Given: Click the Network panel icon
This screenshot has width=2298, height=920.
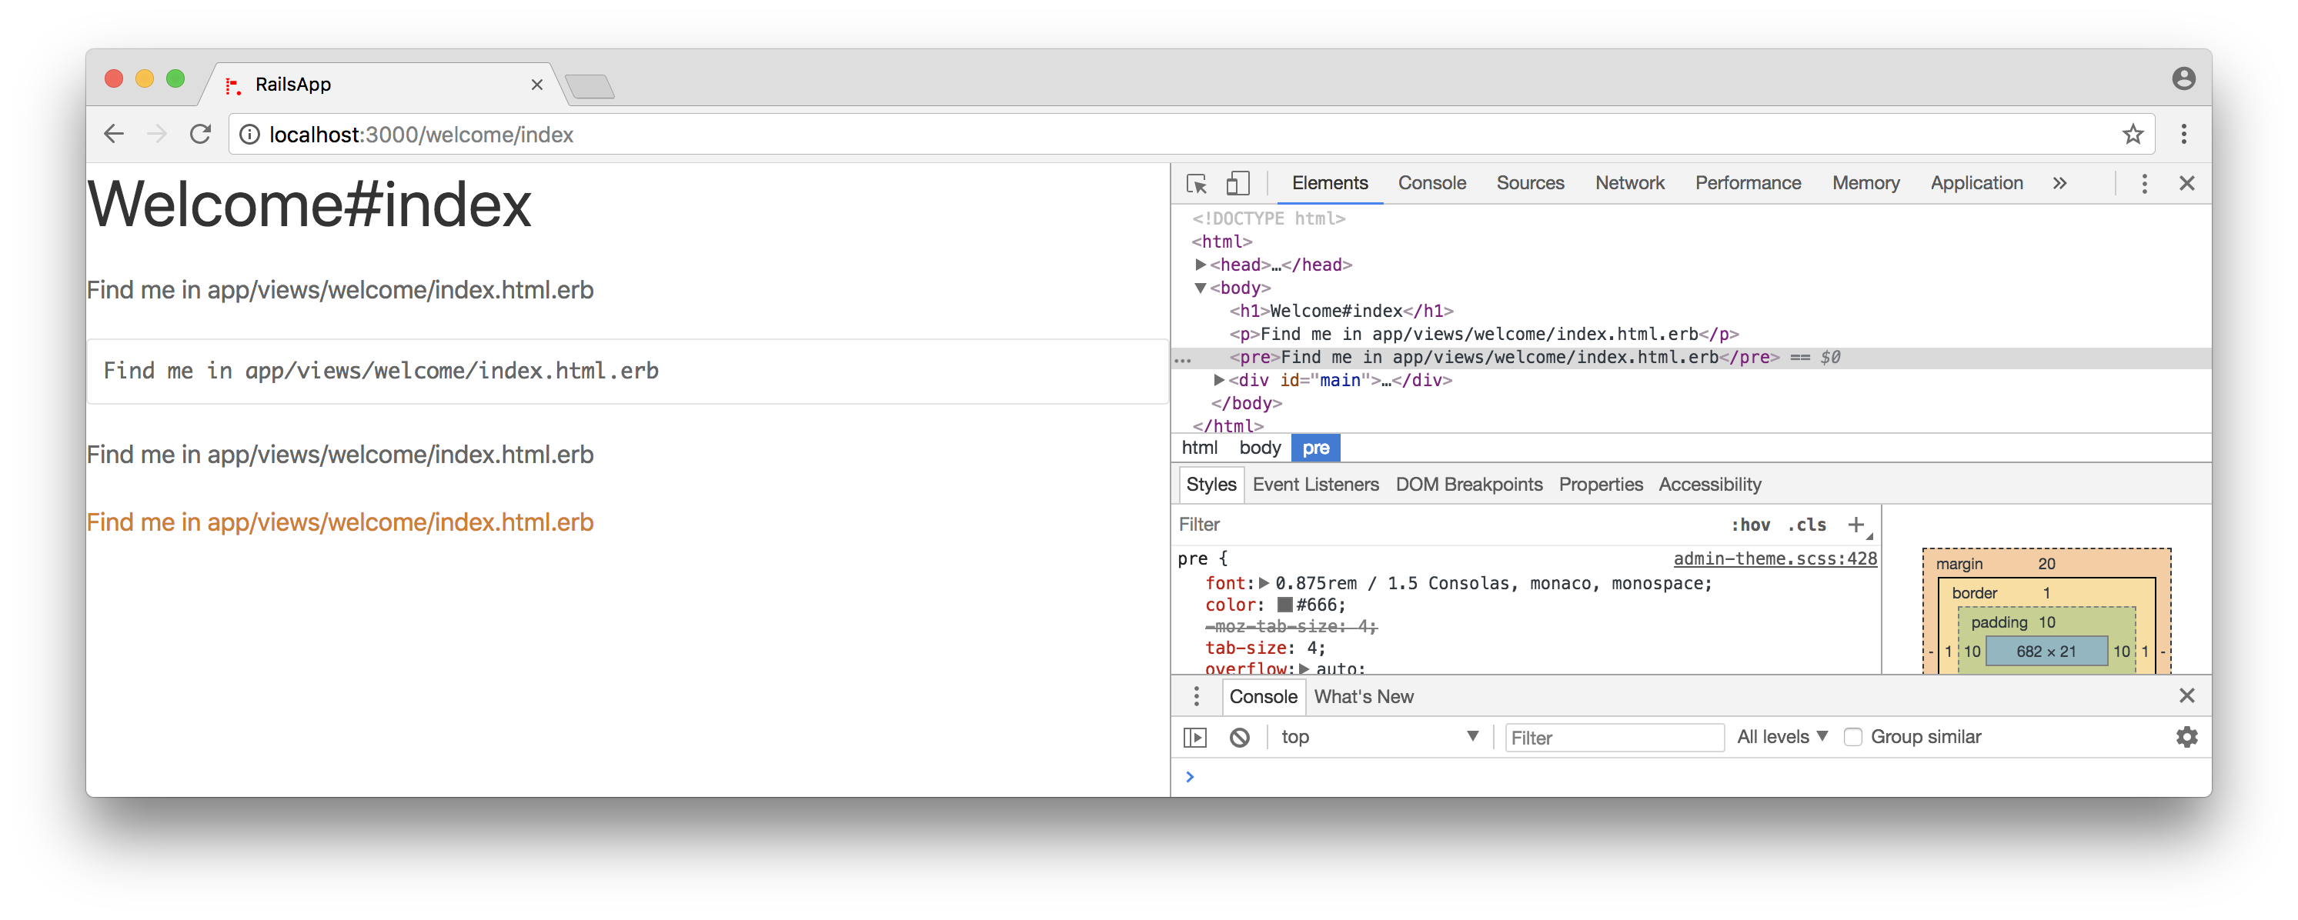Looking at the screenshot, I should (1630, 182).
